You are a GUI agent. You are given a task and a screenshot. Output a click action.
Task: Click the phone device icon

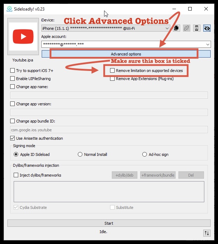point(197,28)
